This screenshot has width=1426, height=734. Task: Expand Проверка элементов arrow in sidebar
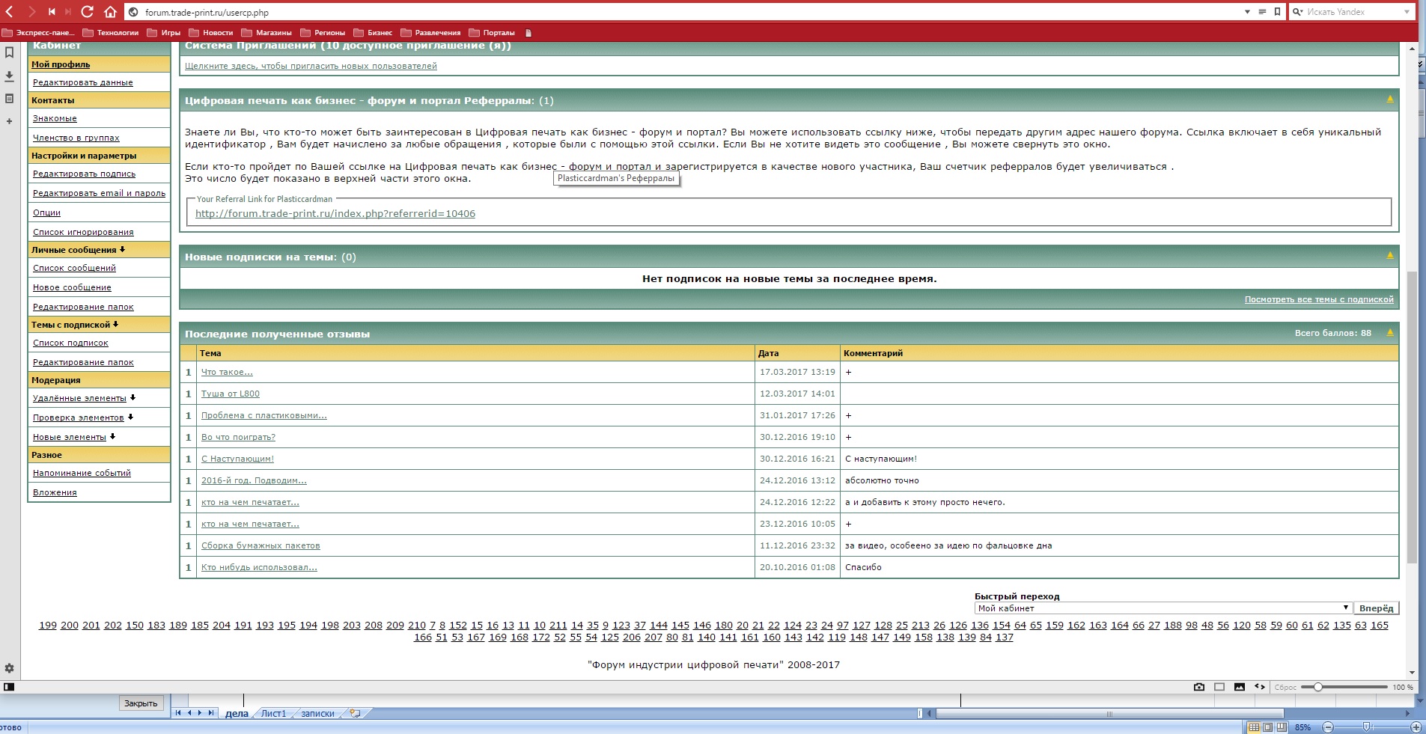pyautogui.click(x=130, y=417)
